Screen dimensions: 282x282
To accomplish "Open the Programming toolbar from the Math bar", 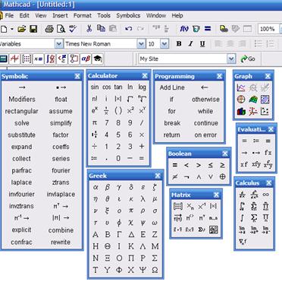I will click(x=74, y=59).
